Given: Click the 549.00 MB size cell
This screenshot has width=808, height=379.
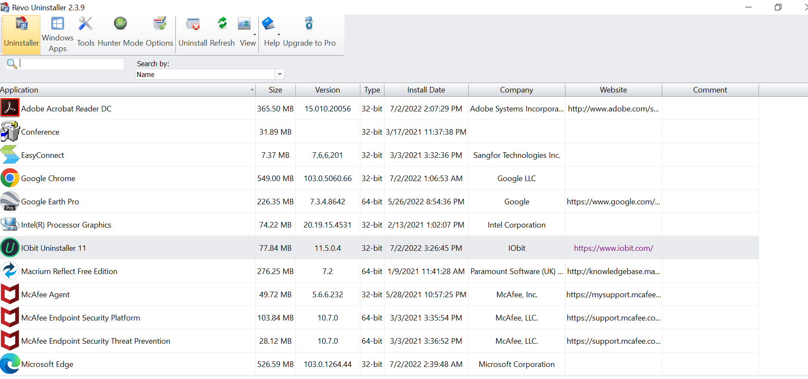Looking at the screenshot, I should [x=276, y=179].
